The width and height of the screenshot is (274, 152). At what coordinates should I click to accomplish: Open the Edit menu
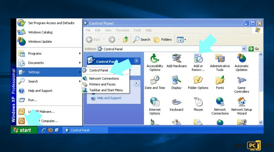point(97,30)
